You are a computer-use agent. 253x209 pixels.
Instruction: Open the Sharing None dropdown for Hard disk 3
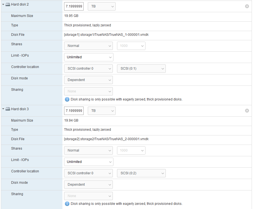(x=88, y=196)
